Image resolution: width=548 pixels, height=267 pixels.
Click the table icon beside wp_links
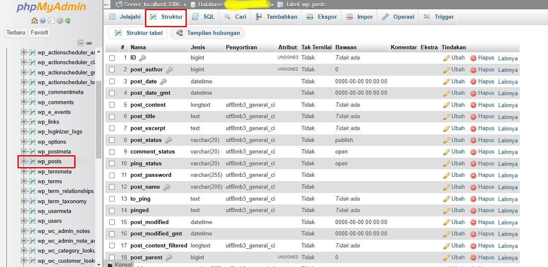tap(32, 122)
